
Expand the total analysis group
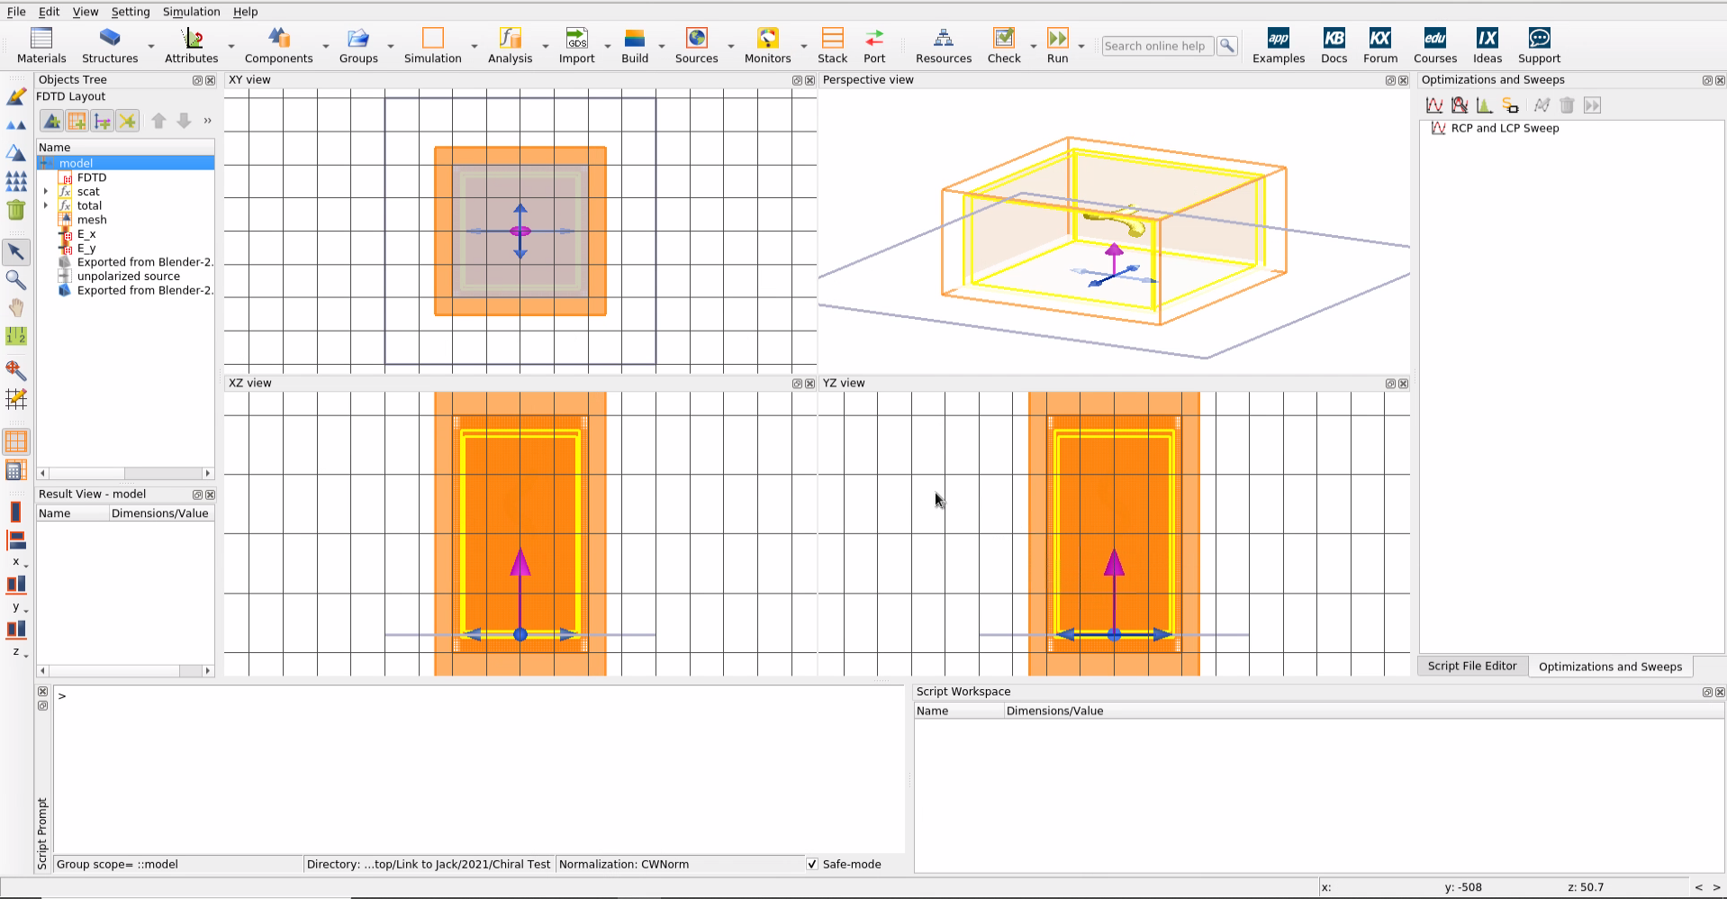[x=46, y=205]
